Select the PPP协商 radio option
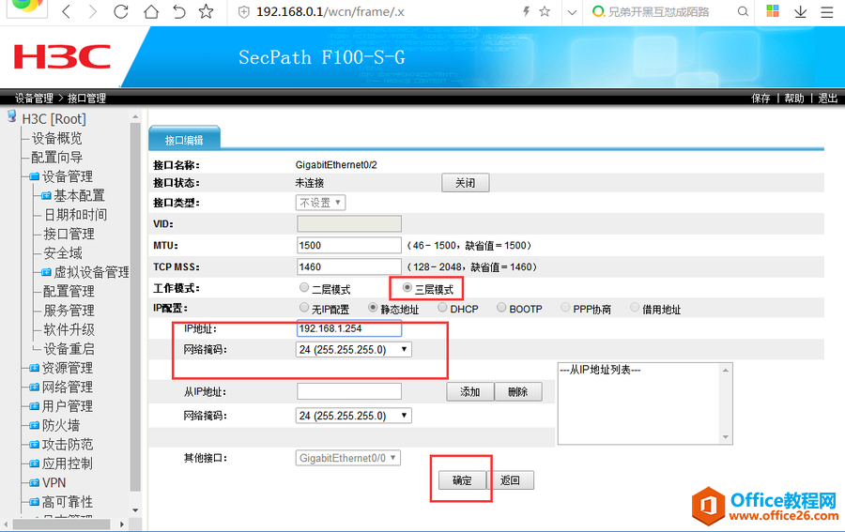The height and width of the screenshot is (532, 845). [x=565, y=308]
